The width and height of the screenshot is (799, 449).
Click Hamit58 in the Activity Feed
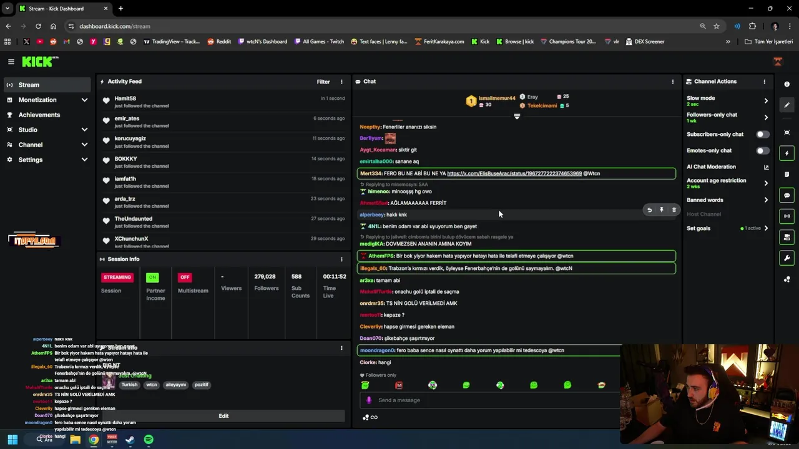125,99
